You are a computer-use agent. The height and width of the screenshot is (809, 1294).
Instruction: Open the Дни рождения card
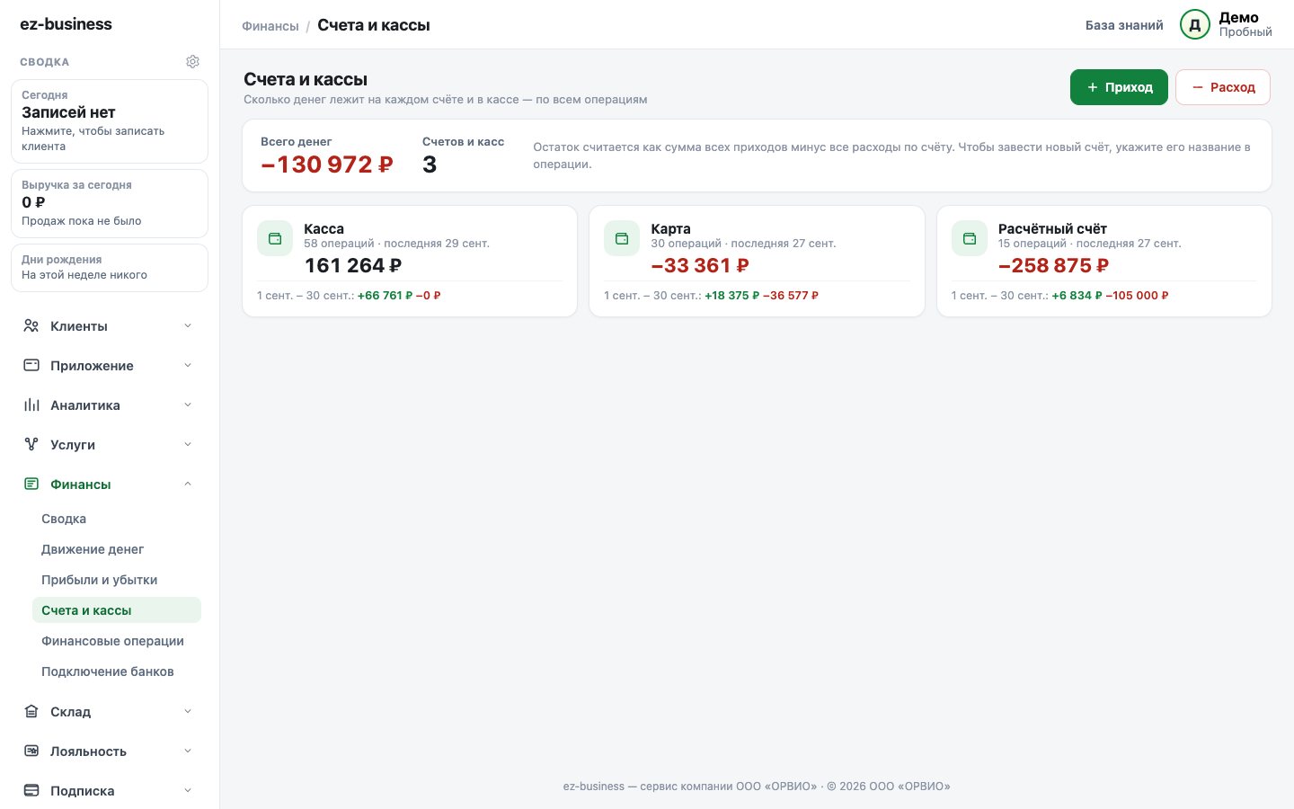110,268
